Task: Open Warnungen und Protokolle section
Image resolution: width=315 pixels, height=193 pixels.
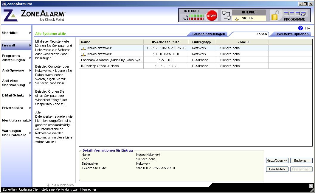Action: pos(14,133)
